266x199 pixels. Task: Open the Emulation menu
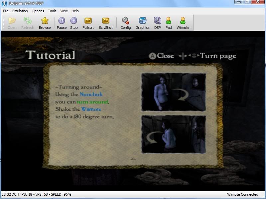[x=20, y=11]
